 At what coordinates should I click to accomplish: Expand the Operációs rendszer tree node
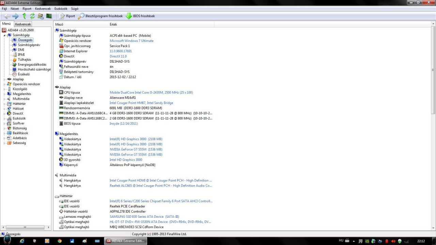coord(5,84)
